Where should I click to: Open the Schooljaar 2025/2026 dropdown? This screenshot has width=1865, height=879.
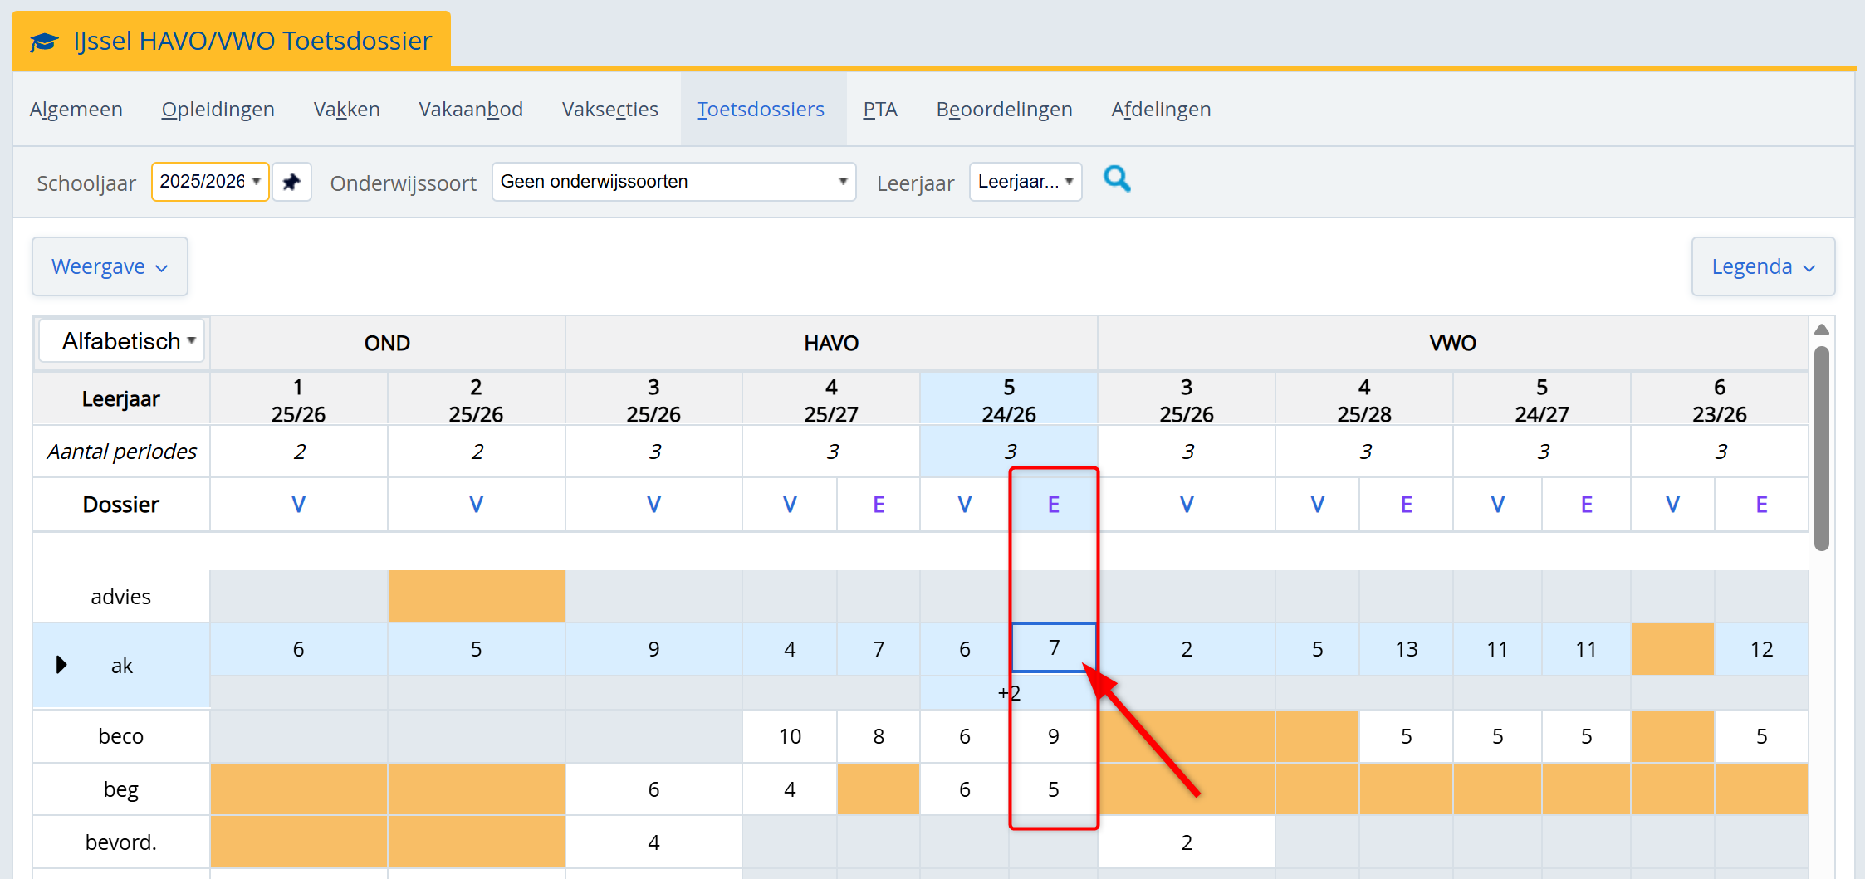coord(210,182)
